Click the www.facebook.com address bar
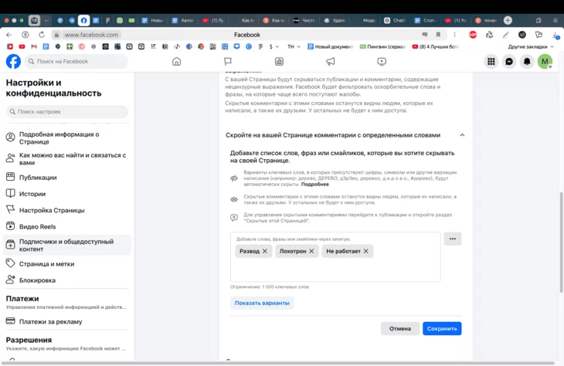This screenshot has height=366, width=564. (x=91, y=35)
